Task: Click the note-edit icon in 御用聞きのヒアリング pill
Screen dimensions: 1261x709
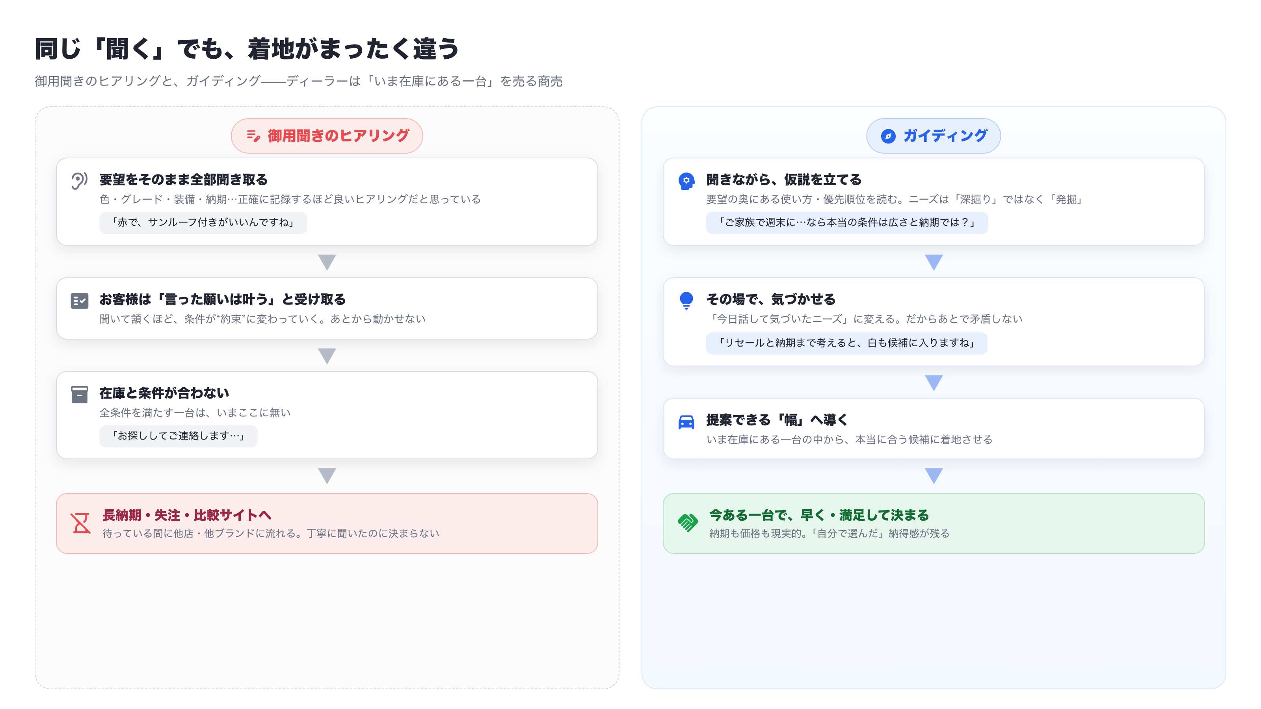Action: pos(253,135)
